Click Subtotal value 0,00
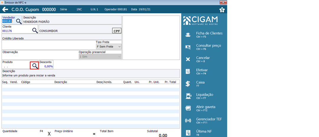The image size is (319, 137). click(x=163, y=135)
